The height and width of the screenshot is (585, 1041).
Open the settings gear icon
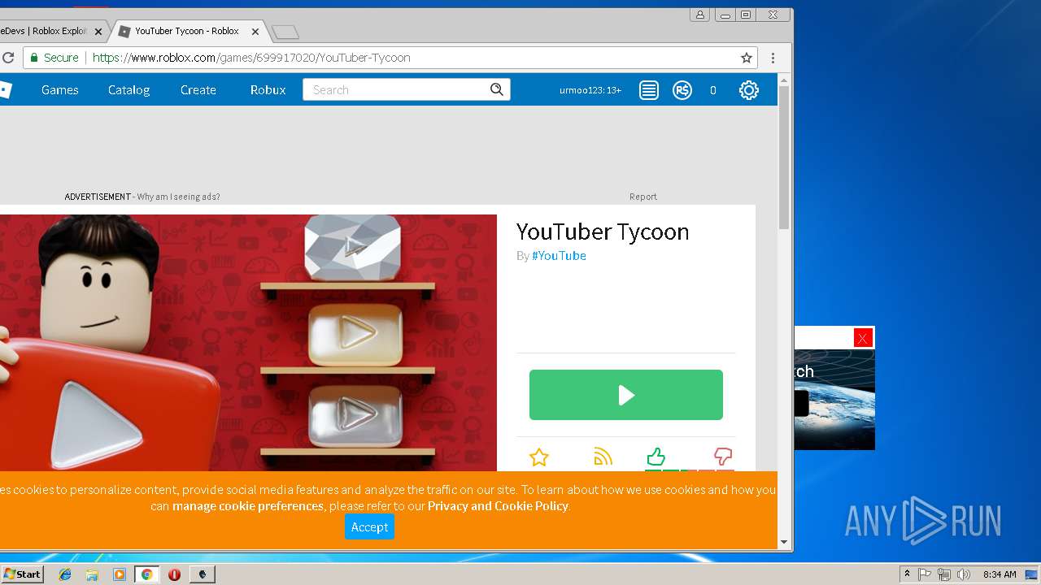(x=748, y=90)
